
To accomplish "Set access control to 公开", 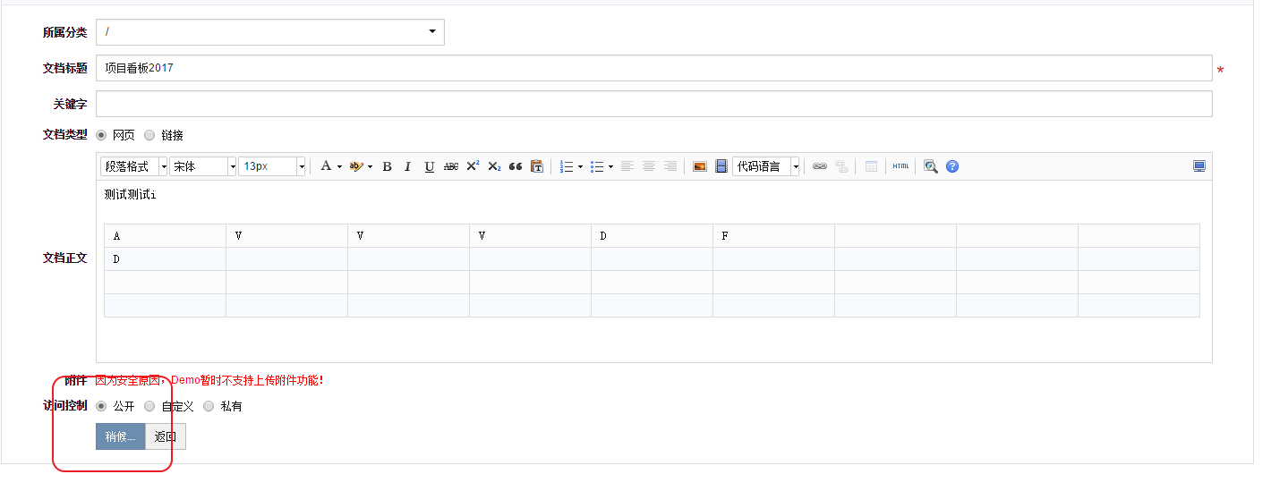I will click(101, 406).
